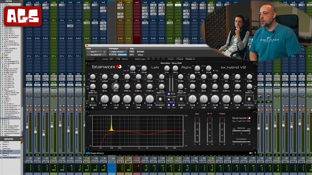This screenshot has width=312, height=175.
Task: Click the BYPASS button in plugin header
Action: (x=140, y=52)
